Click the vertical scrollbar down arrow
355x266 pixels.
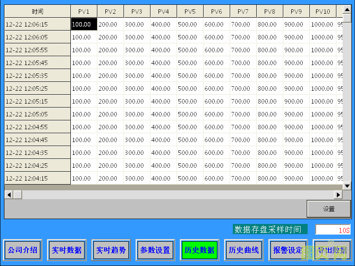click(x=347, y=186)
